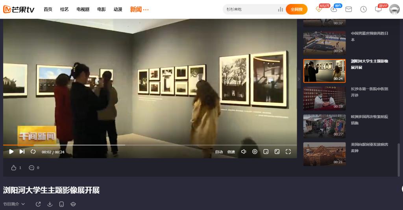Open the comments icon below the video
The height and width of the screenshot is (210, 403).
31,168
